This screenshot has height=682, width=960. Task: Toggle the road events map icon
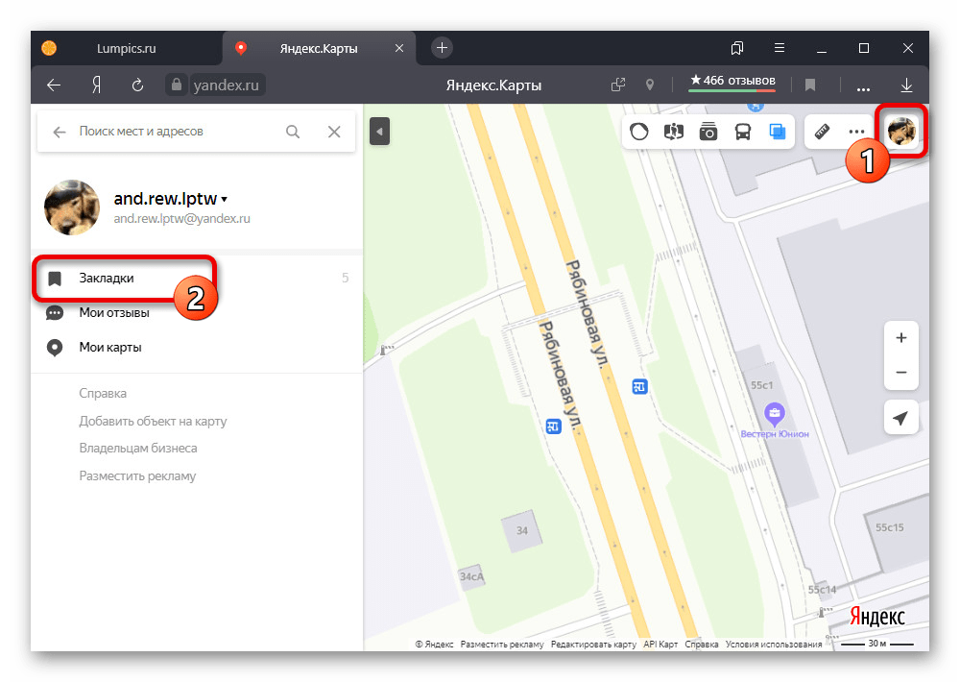tap(674, 132)
